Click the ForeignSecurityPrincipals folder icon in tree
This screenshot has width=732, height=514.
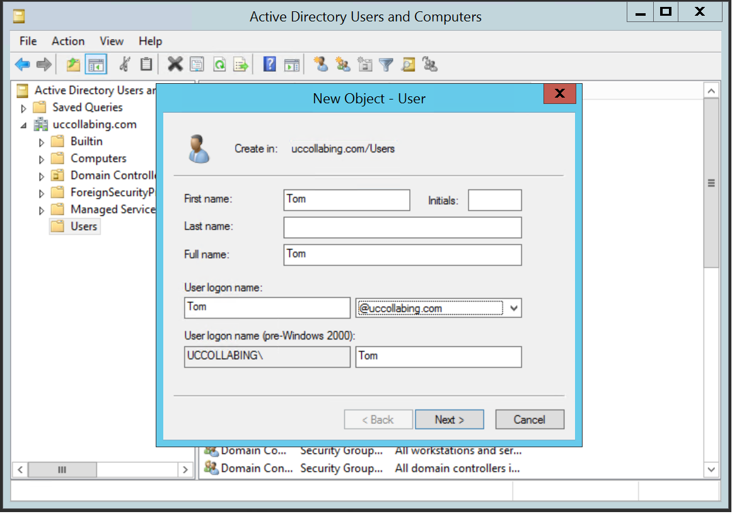click(57, 192)
